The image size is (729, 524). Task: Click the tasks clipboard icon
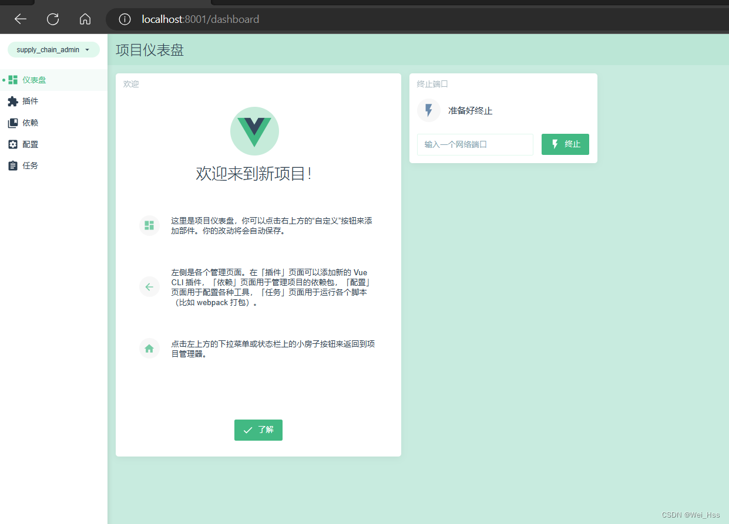point(13,166)
